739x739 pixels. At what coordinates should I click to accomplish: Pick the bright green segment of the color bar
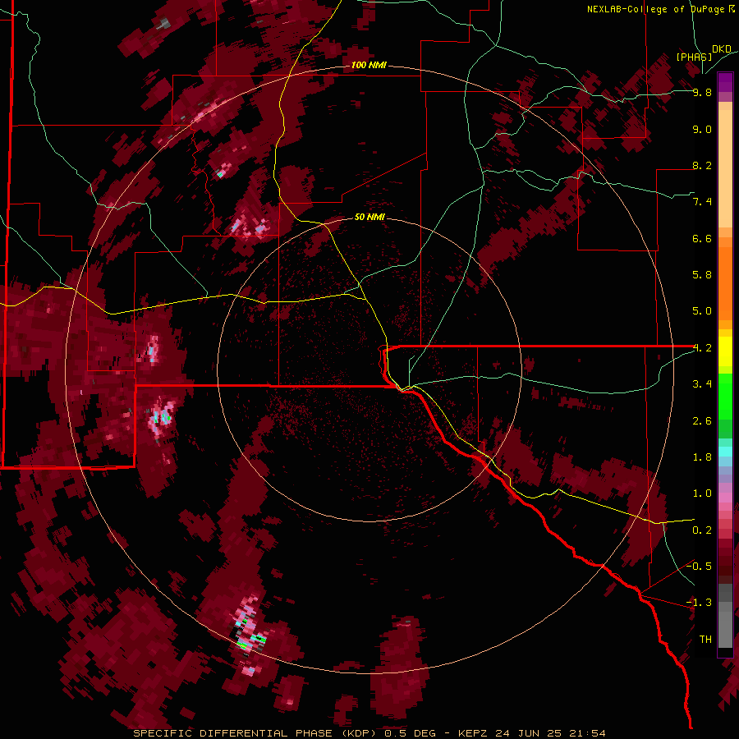725,396
